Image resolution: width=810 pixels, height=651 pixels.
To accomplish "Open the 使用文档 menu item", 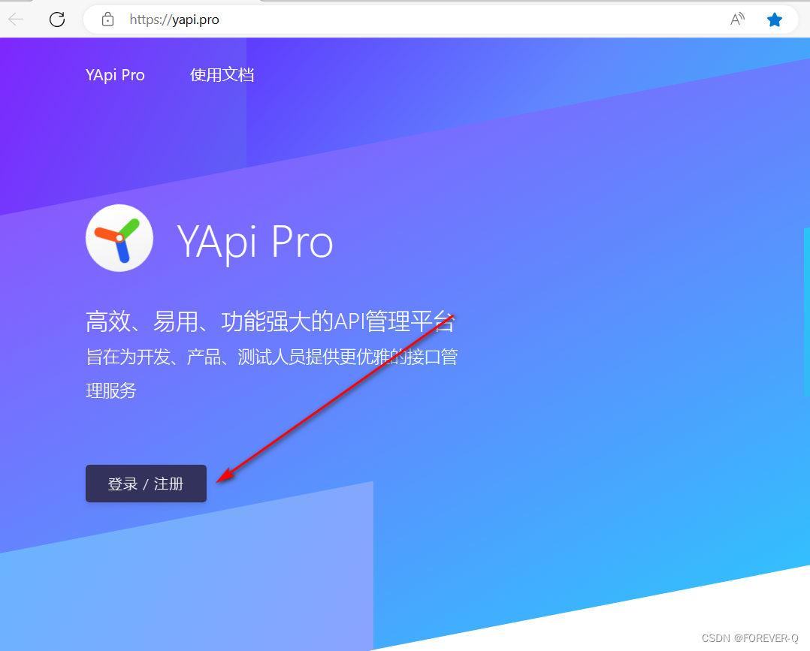I will tap(222, 74).
